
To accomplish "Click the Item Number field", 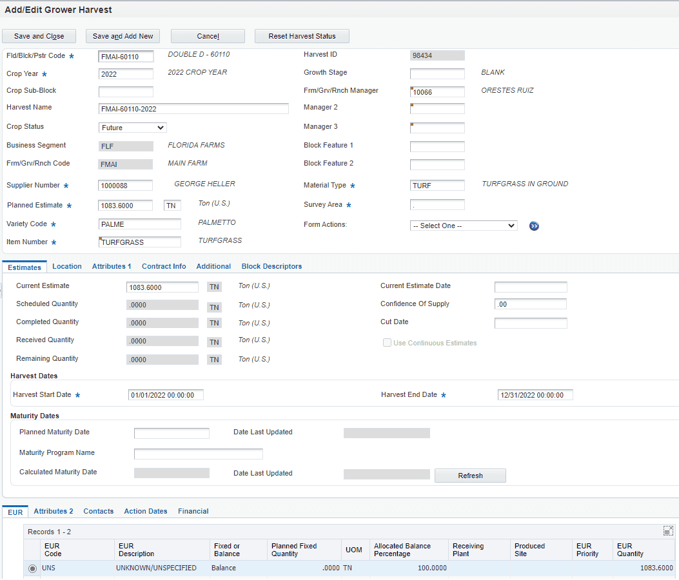I will 140,242.
